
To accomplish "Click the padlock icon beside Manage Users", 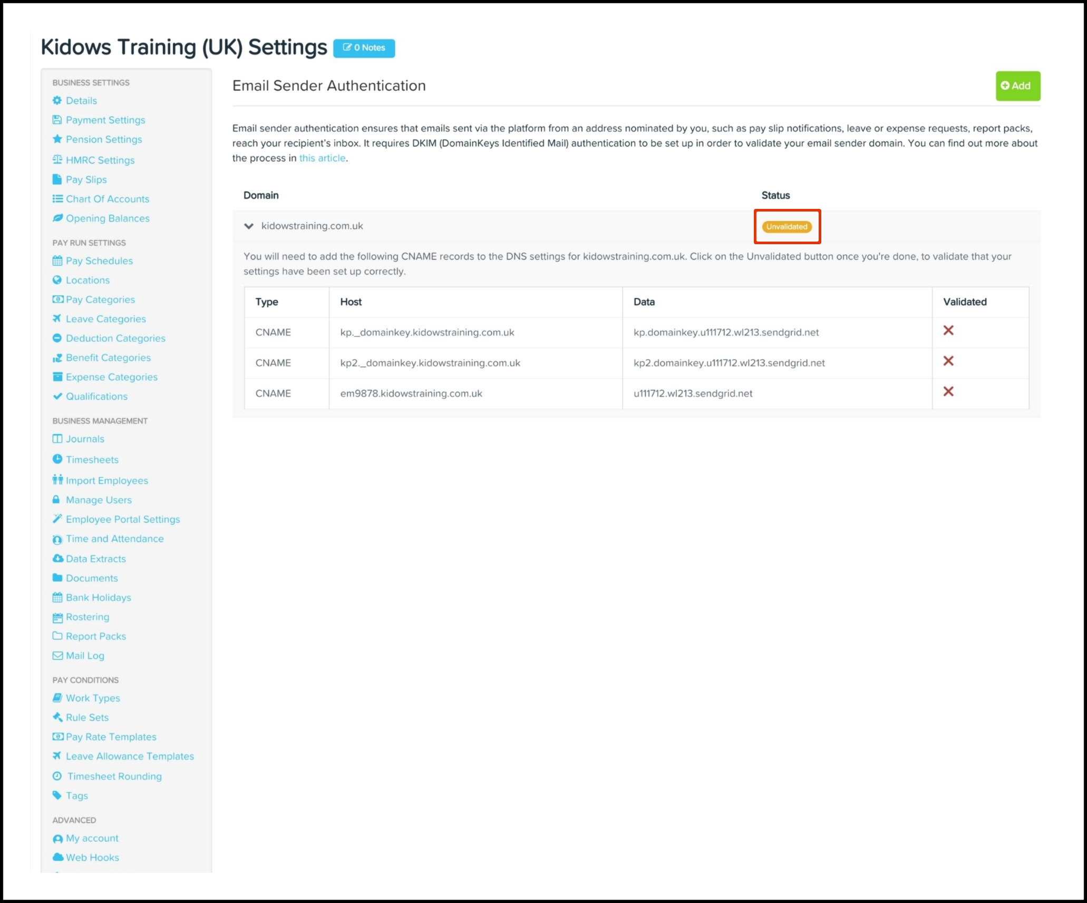I will (56, 499).
